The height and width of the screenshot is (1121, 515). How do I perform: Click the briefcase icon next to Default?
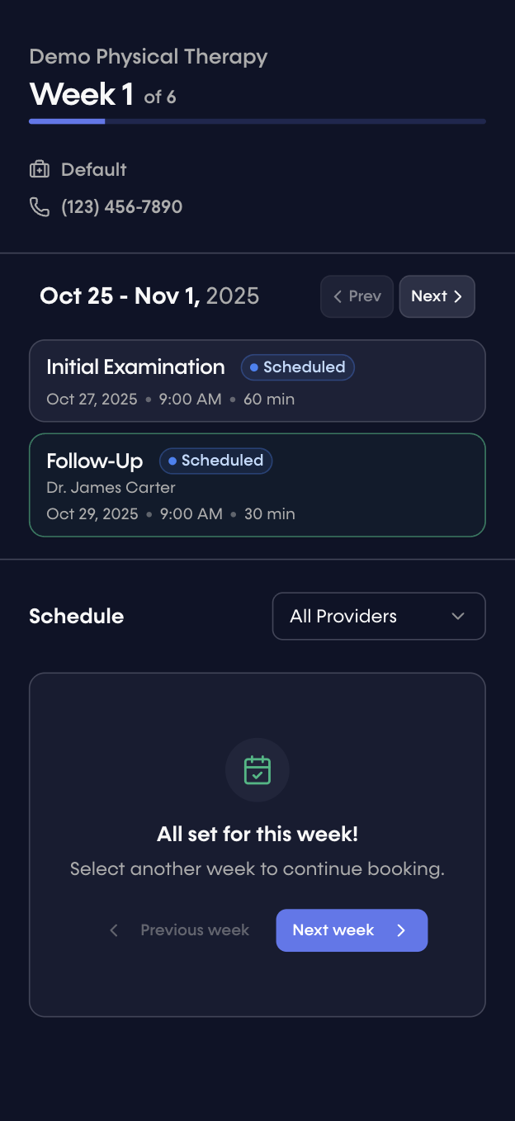(x=40, y=169)
